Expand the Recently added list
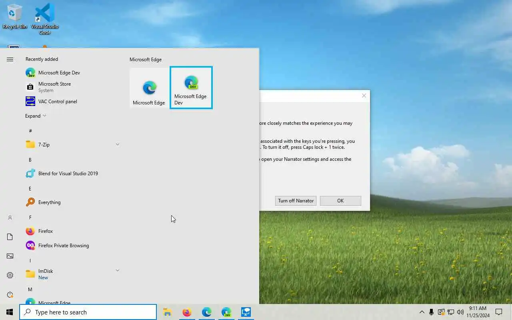Screen dimensions: 512x320 (36, 116)
